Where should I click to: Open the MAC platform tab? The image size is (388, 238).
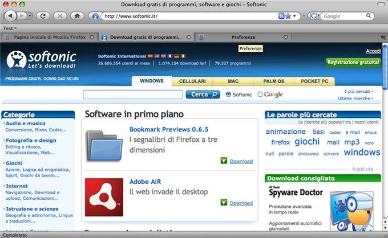(233, 81)
